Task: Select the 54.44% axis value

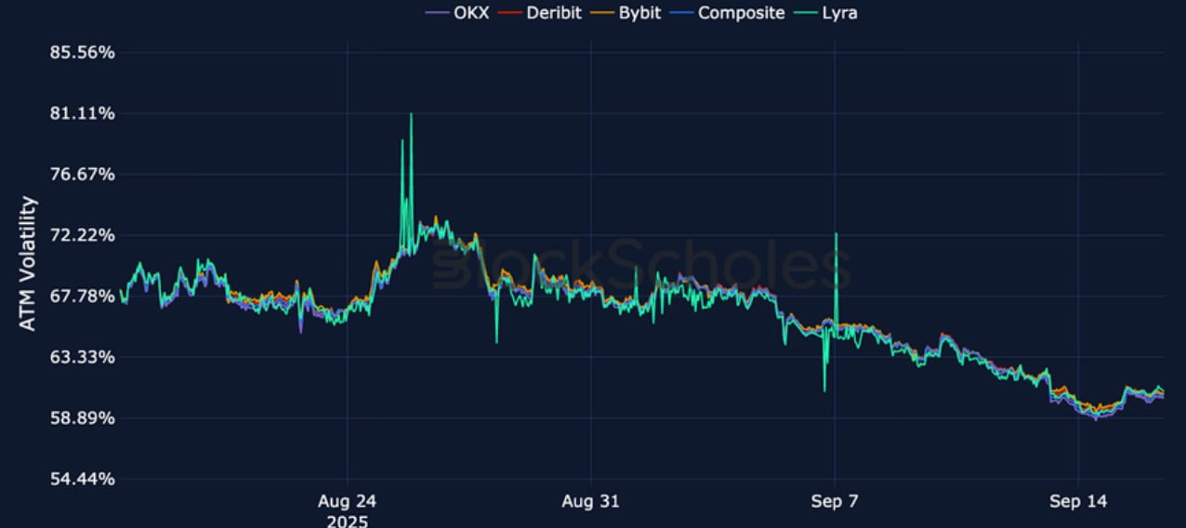Action: [x=82, y=479]
